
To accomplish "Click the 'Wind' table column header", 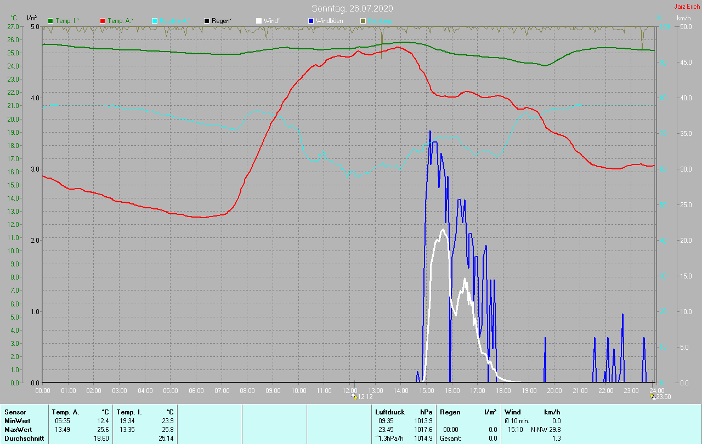I will [x=513, y=412].
